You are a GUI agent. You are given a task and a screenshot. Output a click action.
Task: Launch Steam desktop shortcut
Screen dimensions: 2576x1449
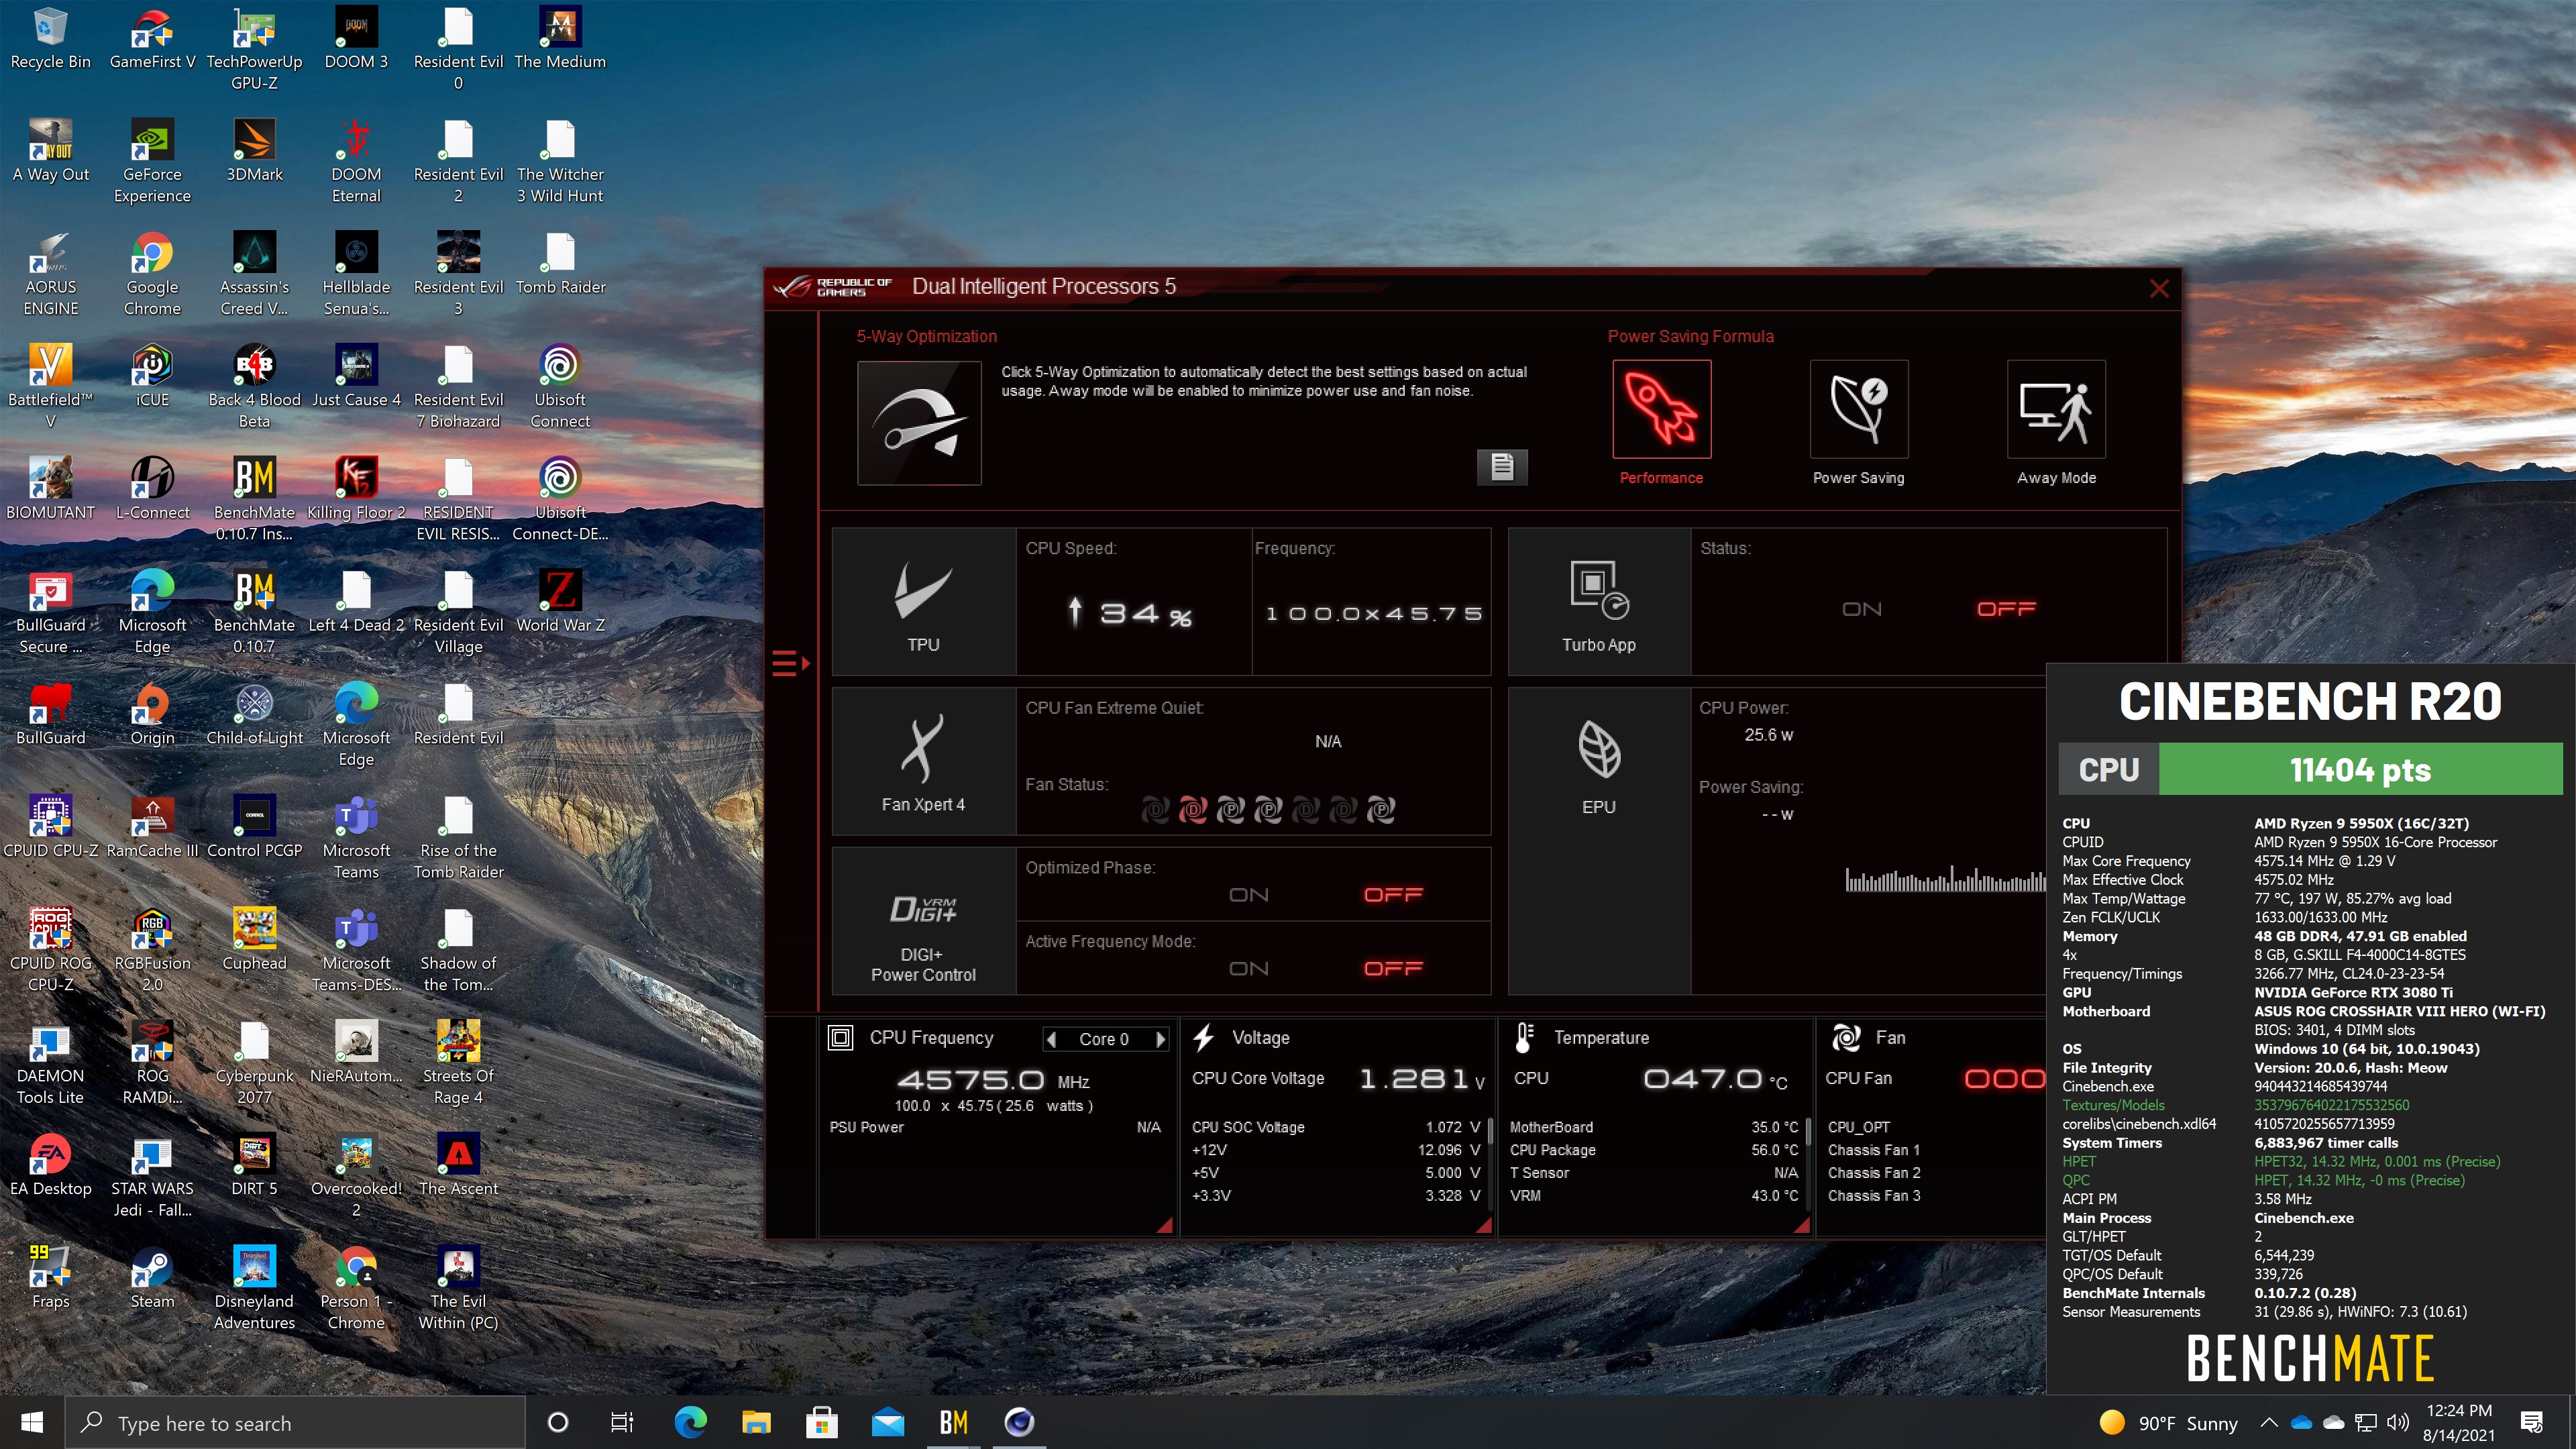click(152, 1278)
